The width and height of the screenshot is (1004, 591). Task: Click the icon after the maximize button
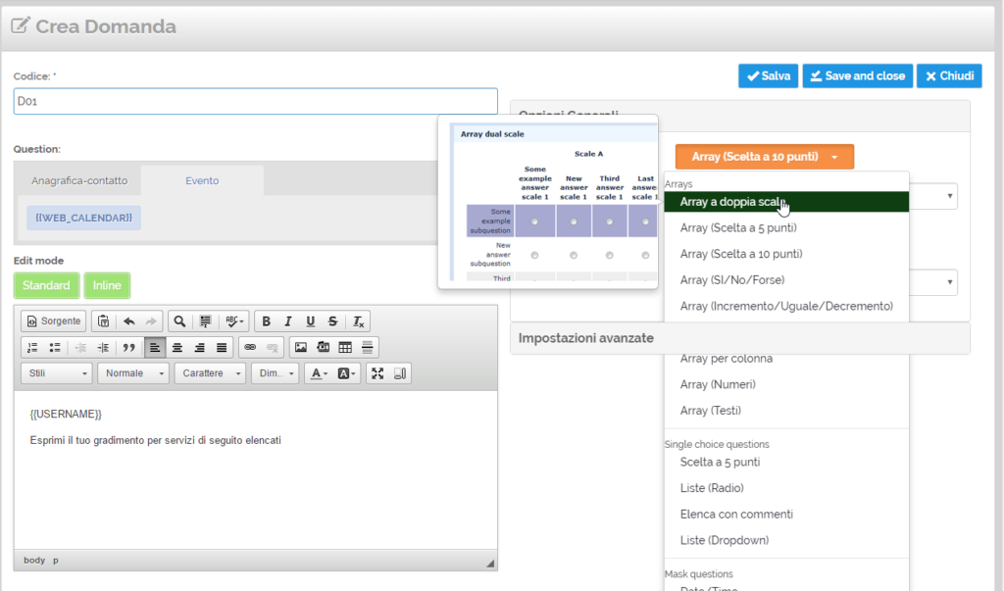(400, 373)
